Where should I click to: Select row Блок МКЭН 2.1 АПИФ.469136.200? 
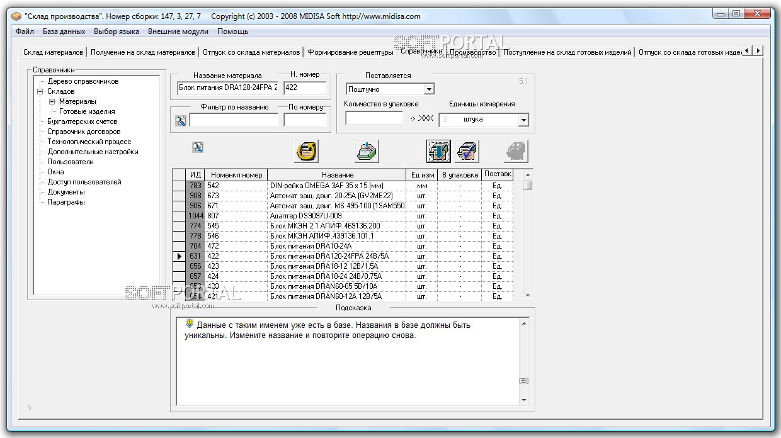point(343,226)
